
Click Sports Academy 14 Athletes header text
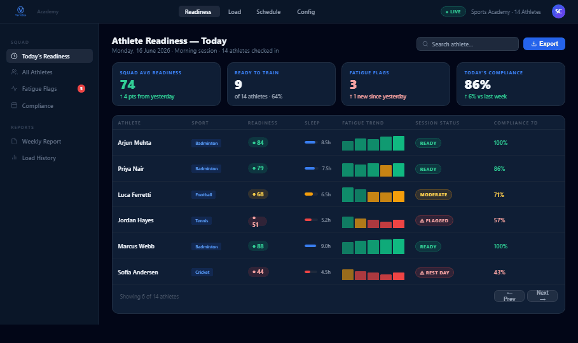click(x=506, y=12)
